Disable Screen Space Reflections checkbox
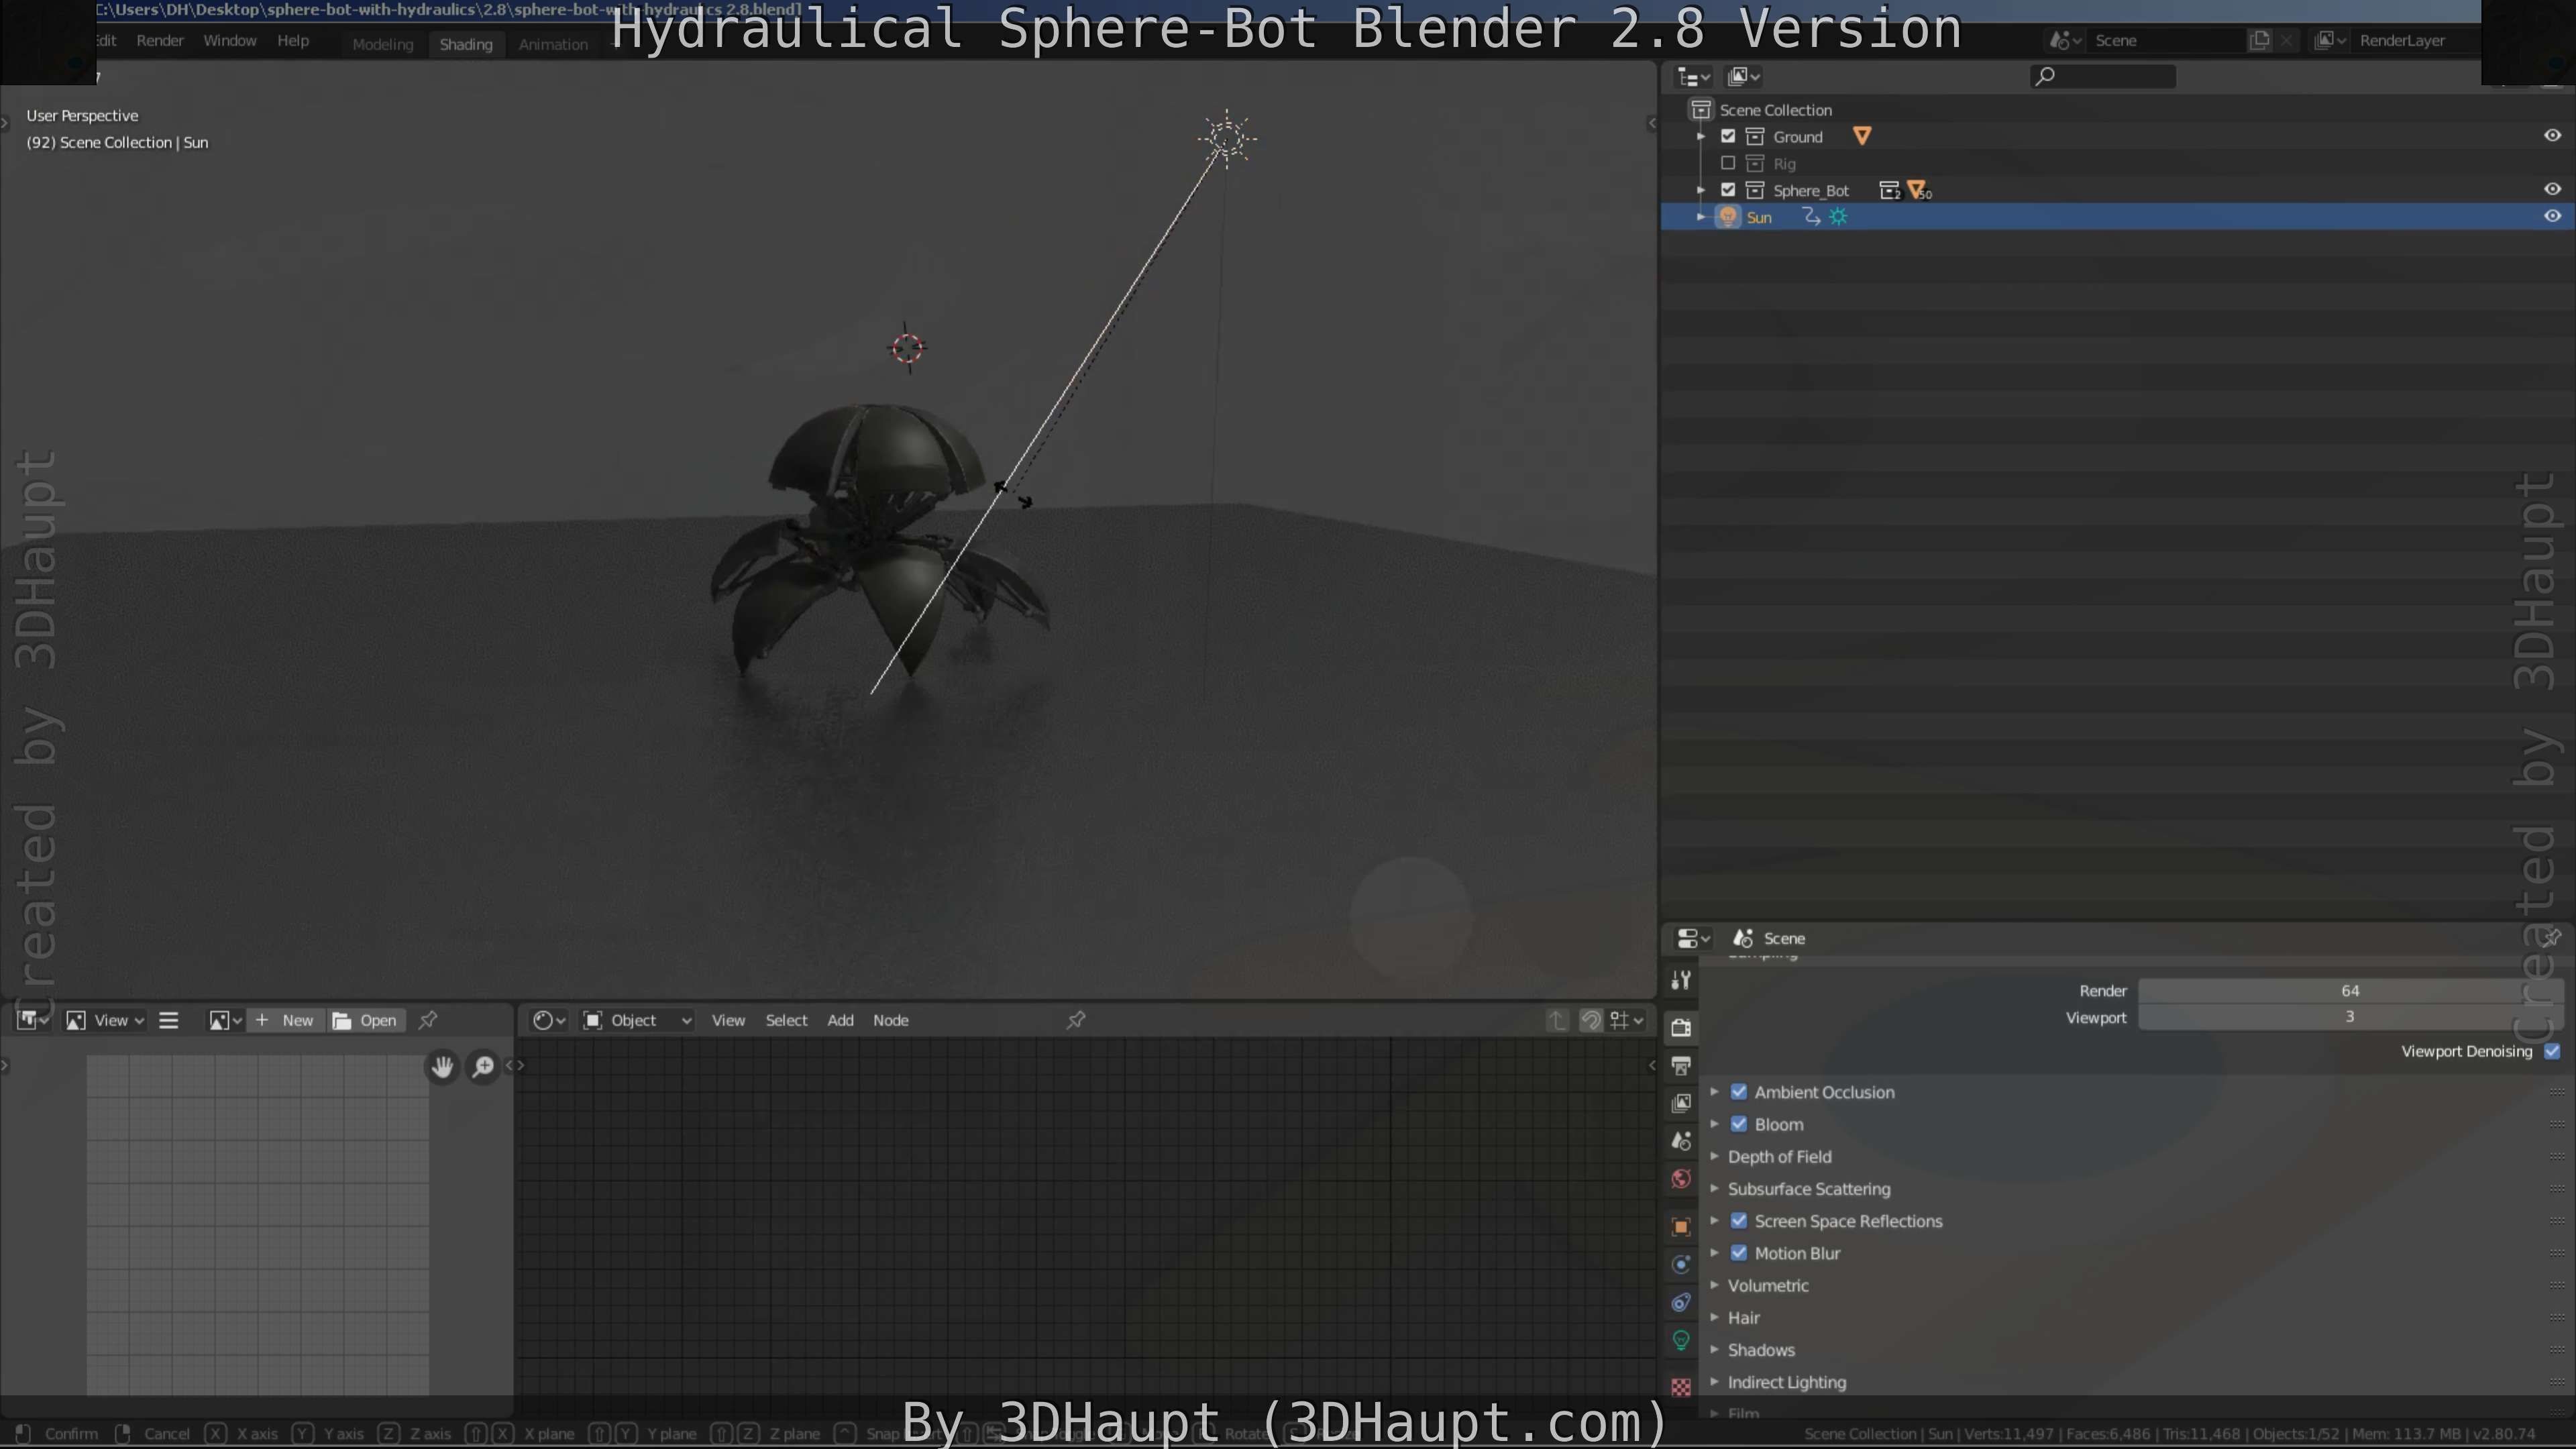 (x=1739, y=1221)
